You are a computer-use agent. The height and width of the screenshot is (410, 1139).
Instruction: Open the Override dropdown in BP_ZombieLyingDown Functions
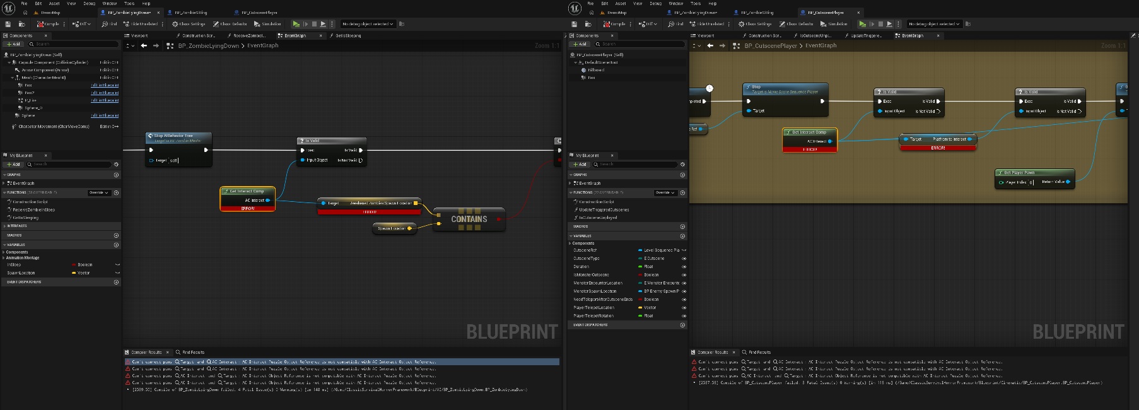(99, 192)
